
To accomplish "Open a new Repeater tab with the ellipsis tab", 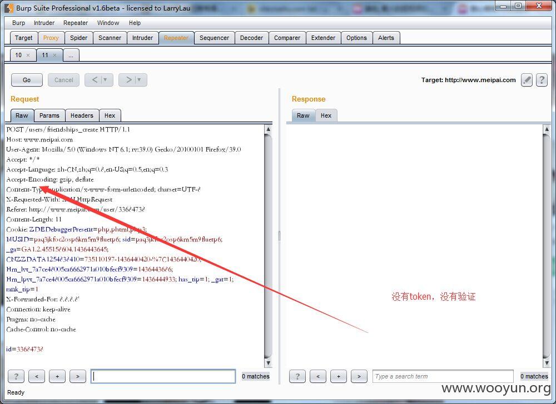I will [71, 55].
